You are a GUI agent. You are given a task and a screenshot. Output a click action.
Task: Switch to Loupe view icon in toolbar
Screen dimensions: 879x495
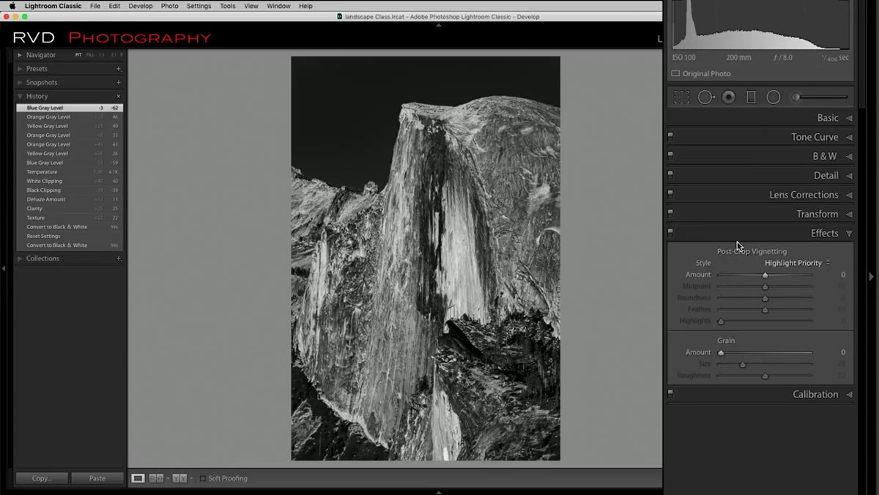click(138, 478)
